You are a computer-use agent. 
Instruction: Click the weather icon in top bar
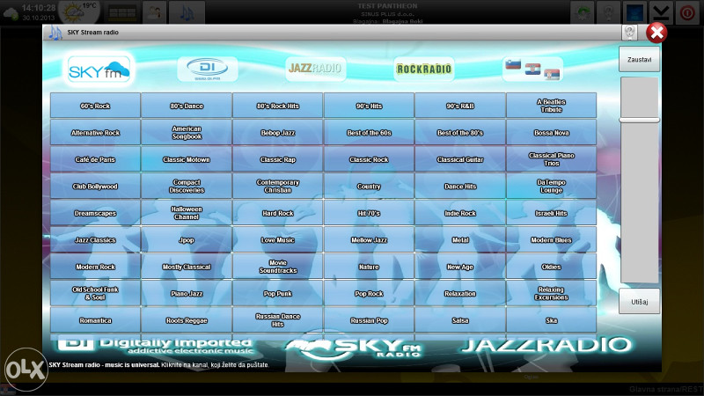[79, 12]
